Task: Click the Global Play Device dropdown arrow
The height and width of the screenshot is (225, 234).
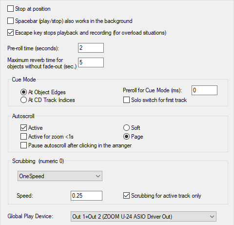Action: [x=212, y=217]
